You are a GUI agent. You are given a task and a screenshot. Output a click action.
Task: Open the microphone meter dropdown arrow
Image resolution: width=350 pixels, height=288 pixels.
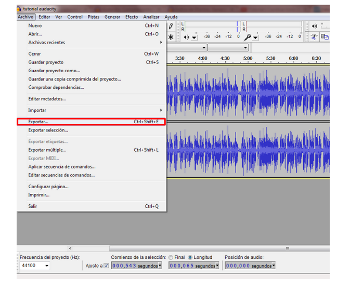256,37
